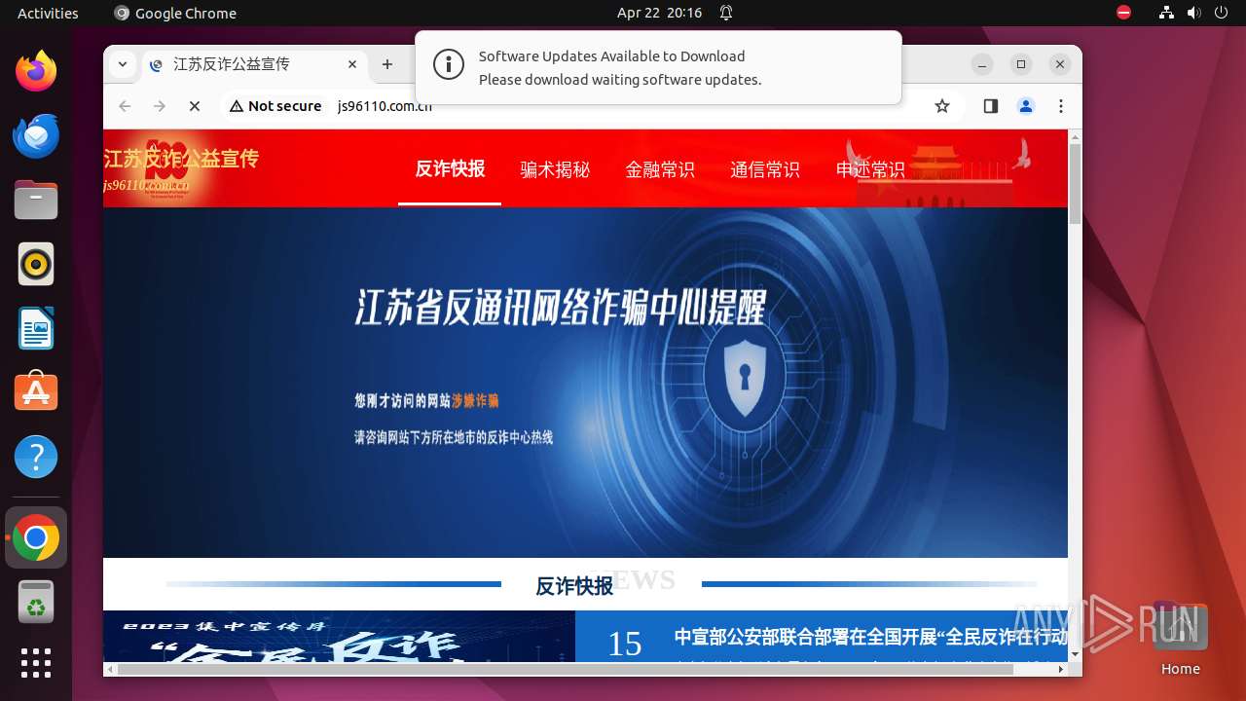Click the 江苏反诈公益宣传 site logo
This screenshot has height=701, width=1246.
point(181,168)
